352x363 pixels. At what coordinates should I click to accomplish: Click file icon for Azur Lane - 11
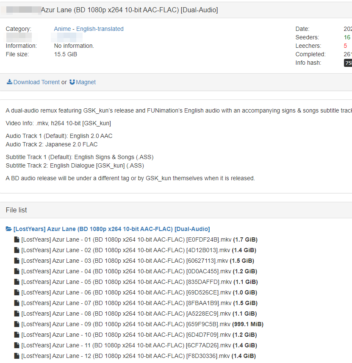[x=17, y=345]
